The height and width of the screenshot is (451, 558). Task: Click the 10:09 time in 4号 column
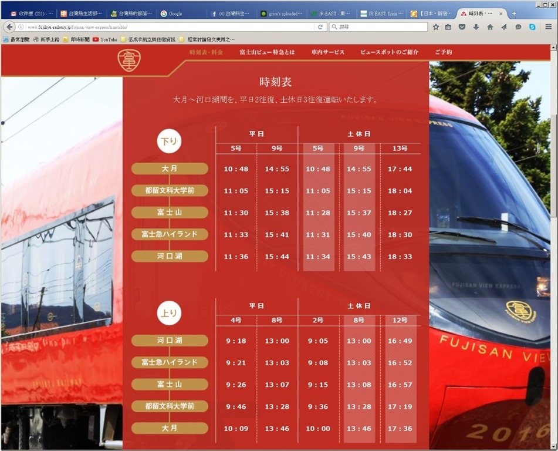(236, 429)
